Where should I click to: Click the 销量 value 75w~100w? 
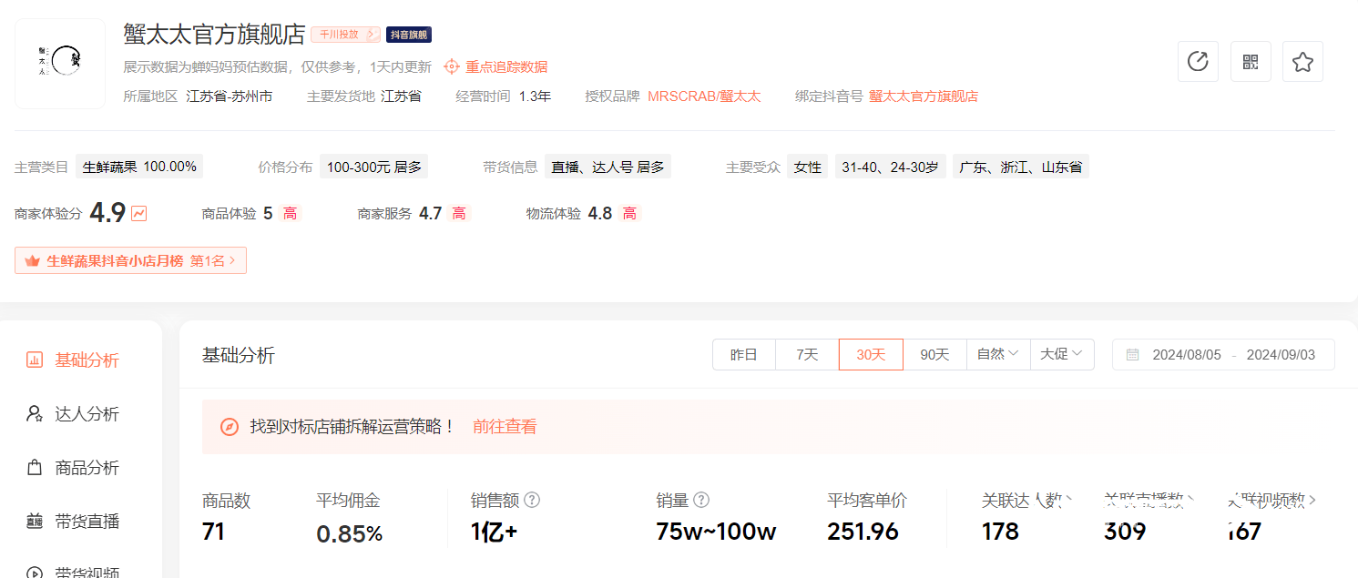[717, 532]
